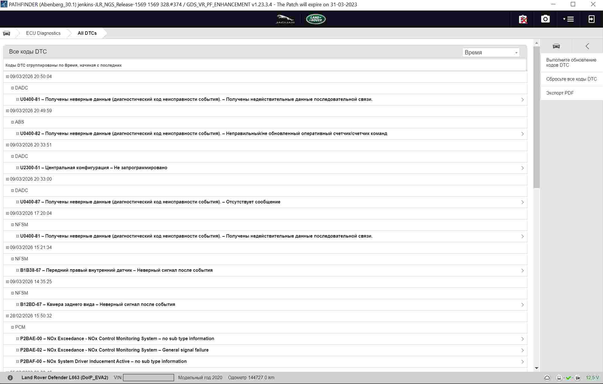Click the scrollbar down arrow
The image size is (603, 384).
537,368
